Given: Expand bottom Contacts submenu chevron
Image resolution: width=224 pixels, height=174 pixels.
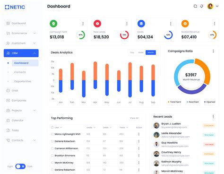Looking at the screenshot, I should 34,140.
